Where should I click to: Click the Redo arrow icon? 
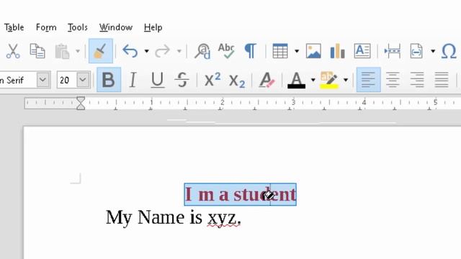tap(163, 51)
